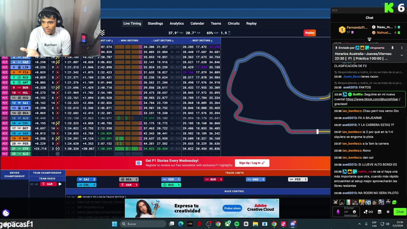Go to the Calendar tab
The width and height of the screenshot is (407, 229).
coord(197,23)
